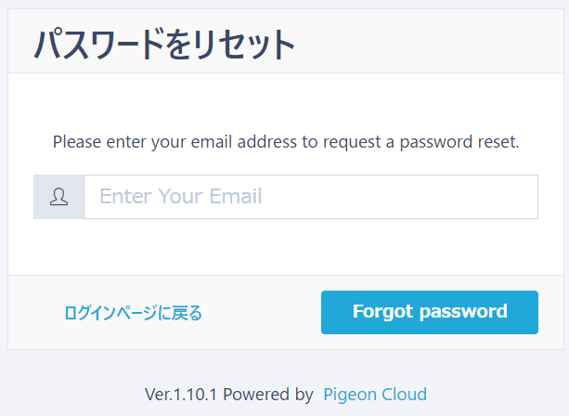The height and width of the screenshot is (416, 569).
Task: Return to the login page
Action: [x=133, y=313]
